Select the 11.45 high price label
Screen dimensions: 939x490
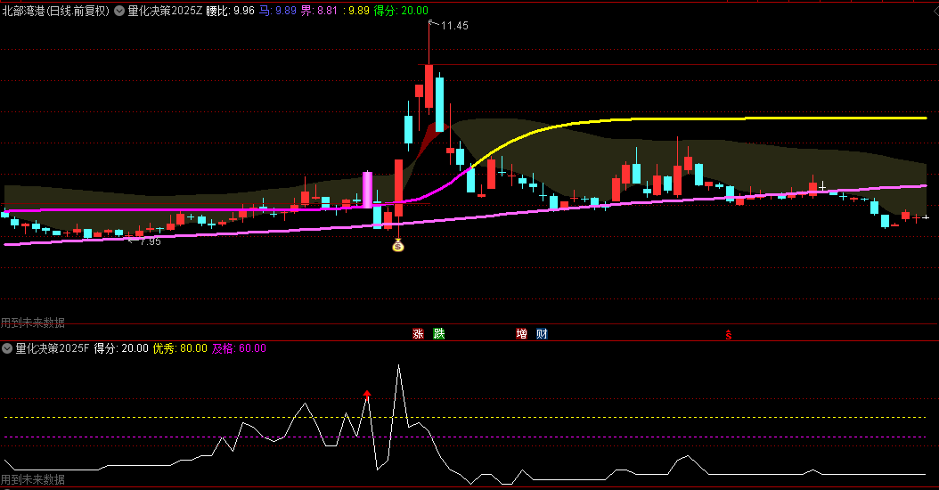pos(454,26)
